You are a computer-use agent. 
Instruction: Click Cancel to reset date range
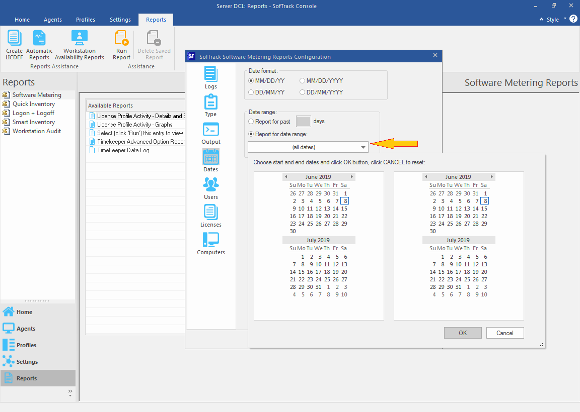tap(505, 333)
